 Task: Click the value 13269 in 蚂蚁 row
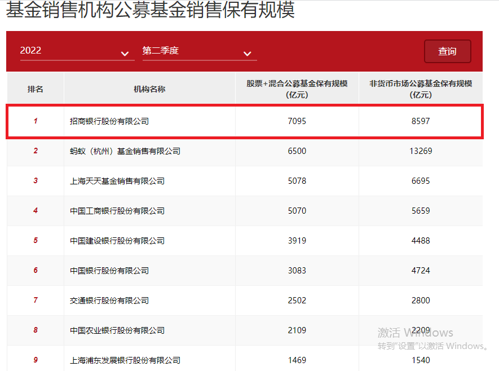coord(421,151)
